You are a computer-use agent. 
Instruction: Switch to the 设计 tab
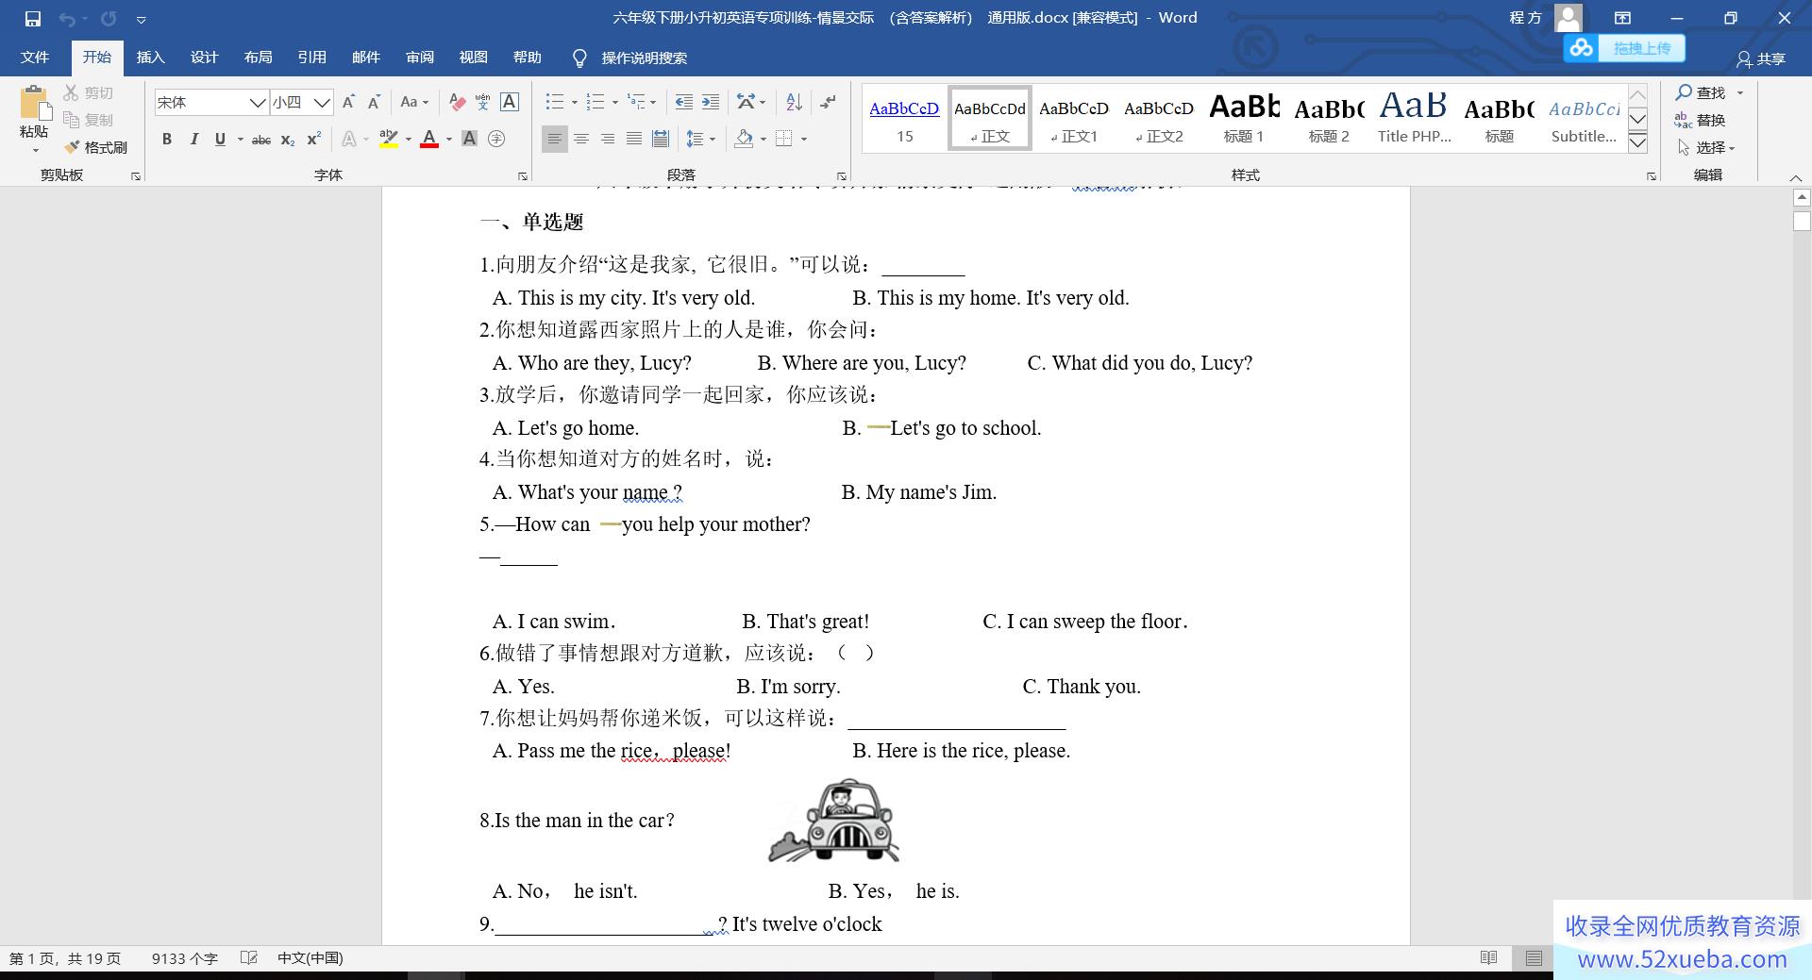pos(204,58)
